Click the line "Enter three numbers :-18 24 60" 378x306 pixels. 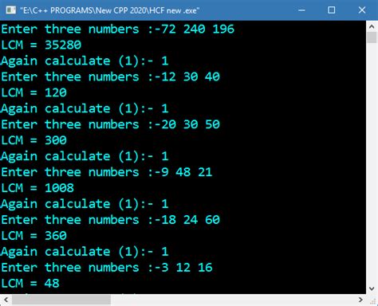coord(111,220)
